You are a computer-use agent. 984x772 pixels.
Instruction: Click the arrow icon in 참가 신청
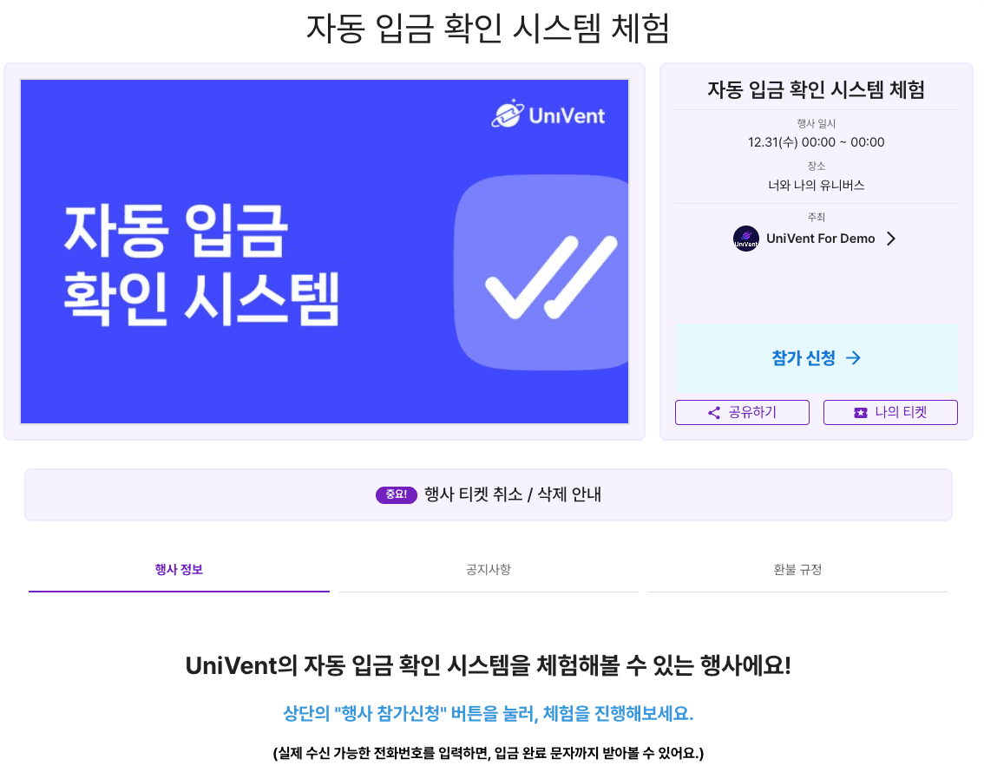[853, 358]
